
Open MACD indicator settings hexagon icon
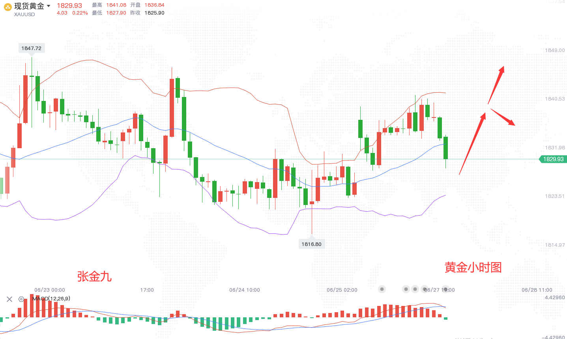click(21, 299)
